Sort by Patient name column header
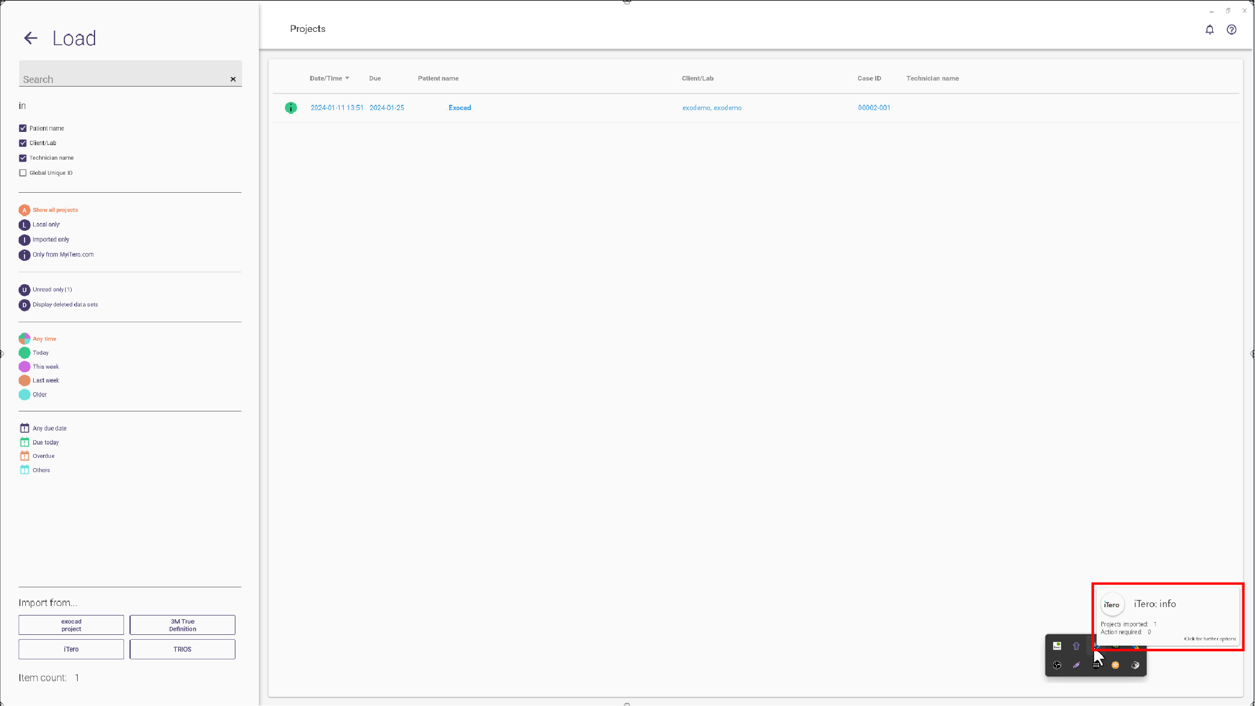1255x706 pixels. (438, 78)
